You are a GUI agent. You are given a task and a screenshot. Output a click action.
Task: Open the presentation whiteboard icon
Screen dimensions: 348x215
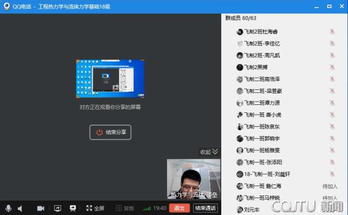[x=73, y=208]
